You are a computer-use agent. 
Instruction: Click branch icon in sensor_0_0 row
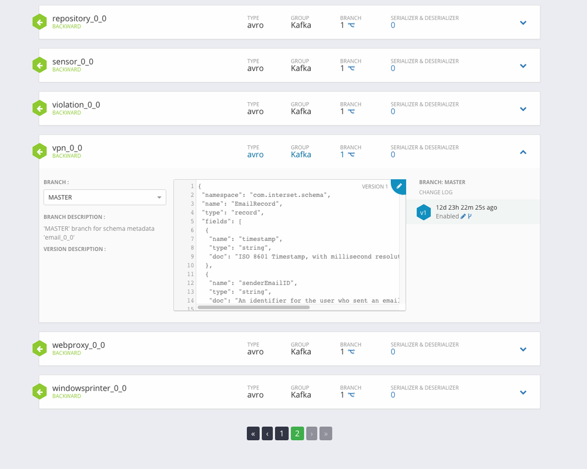351,69
